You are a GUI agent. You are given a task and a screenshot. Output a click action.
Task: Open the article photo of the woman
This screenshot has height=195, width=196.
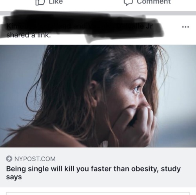point(98,96)
